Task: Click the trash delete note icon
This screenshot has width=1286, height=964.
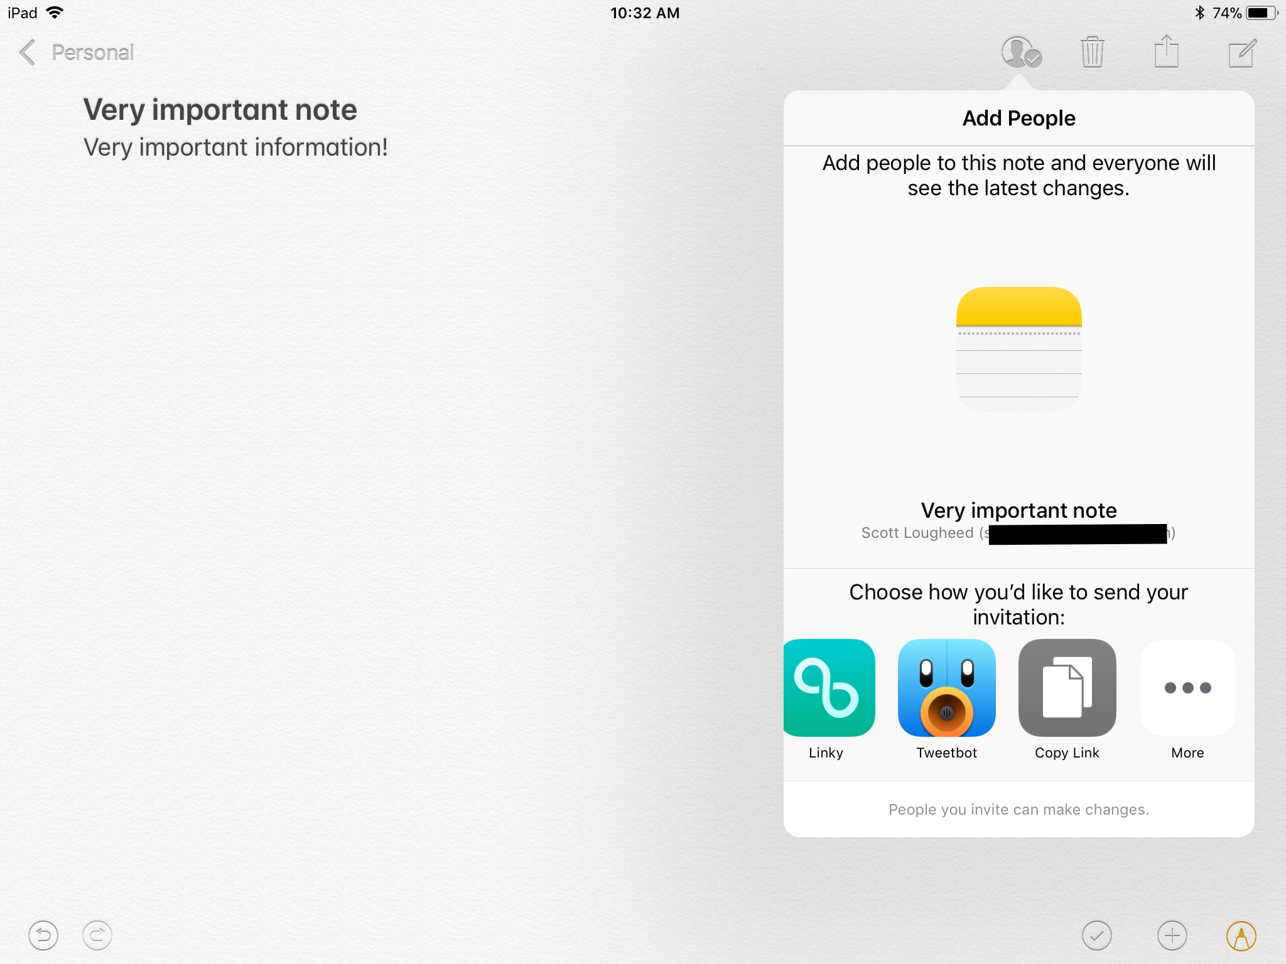Action: click(1093, 53)
